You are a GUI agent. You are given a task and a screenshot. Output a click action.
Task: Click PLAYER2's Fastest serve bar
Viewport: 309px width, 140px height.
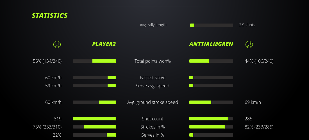[x=94, y=78]
